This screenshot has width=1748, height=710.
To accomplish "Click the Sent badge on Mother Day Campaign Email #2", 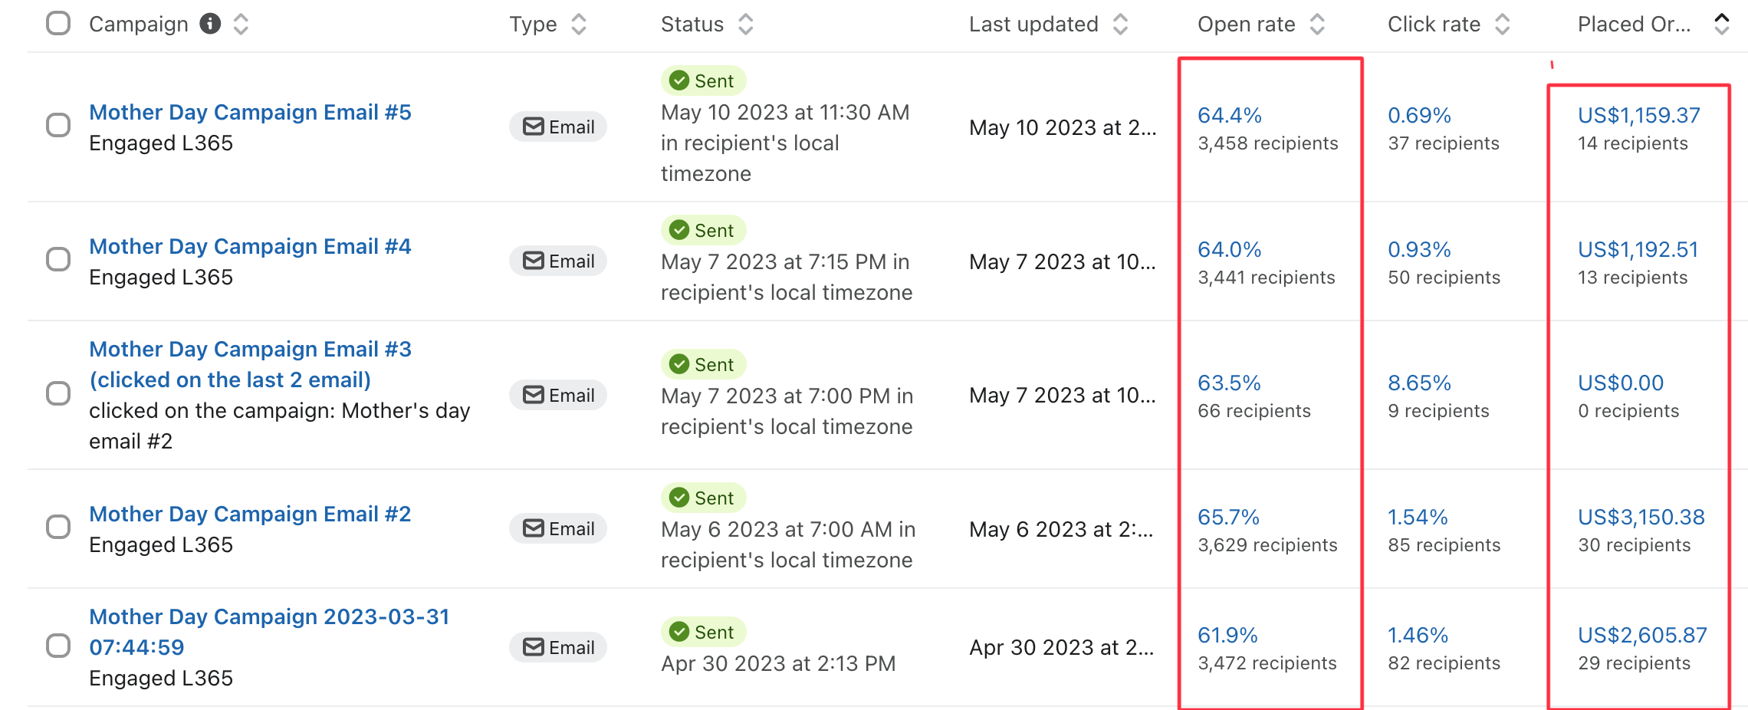I will tap(703, 497).
